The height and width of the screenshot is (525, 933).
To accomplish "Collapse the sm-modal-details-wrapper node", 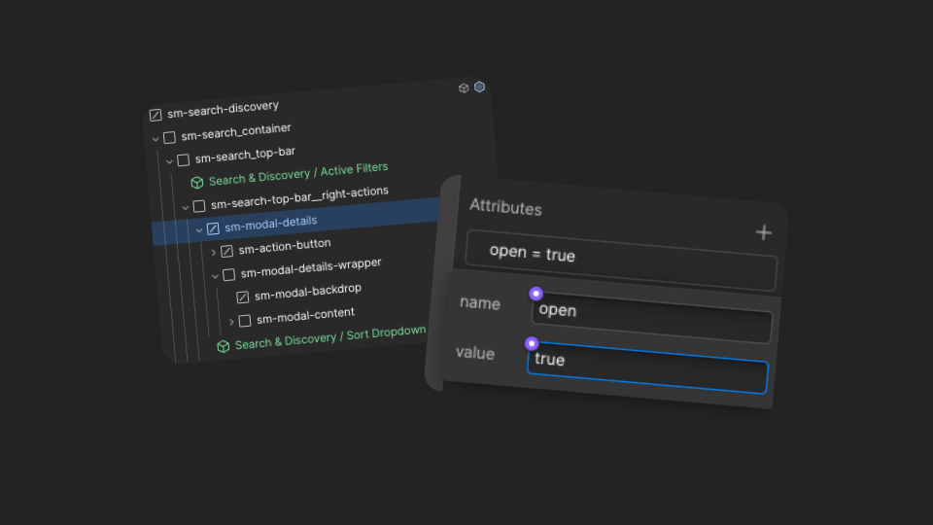I will (216, 275).
